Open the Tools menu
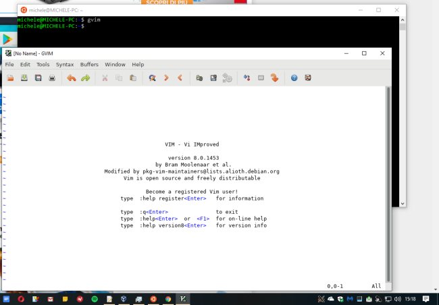Viewport: 439px width, 305px height. pyautogui.click(x=43, y=64)
